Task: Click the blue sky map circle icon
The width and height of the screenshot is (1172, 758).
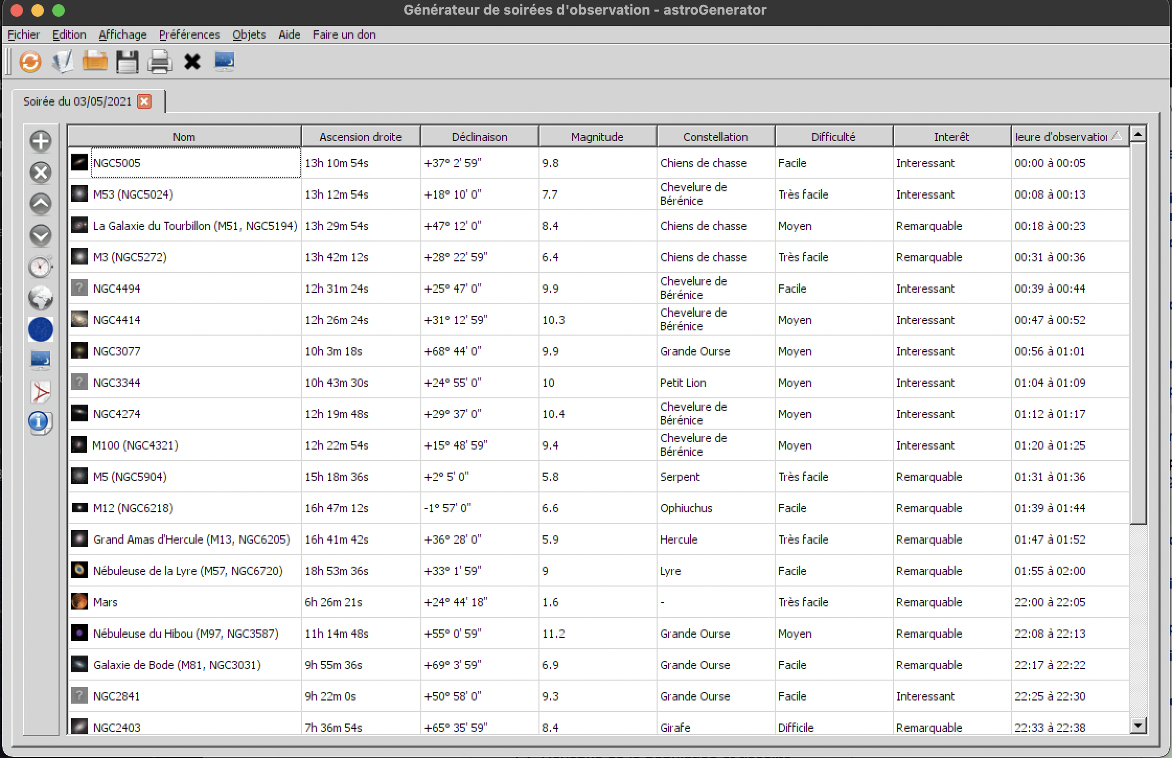Action: tap(41, 329)
